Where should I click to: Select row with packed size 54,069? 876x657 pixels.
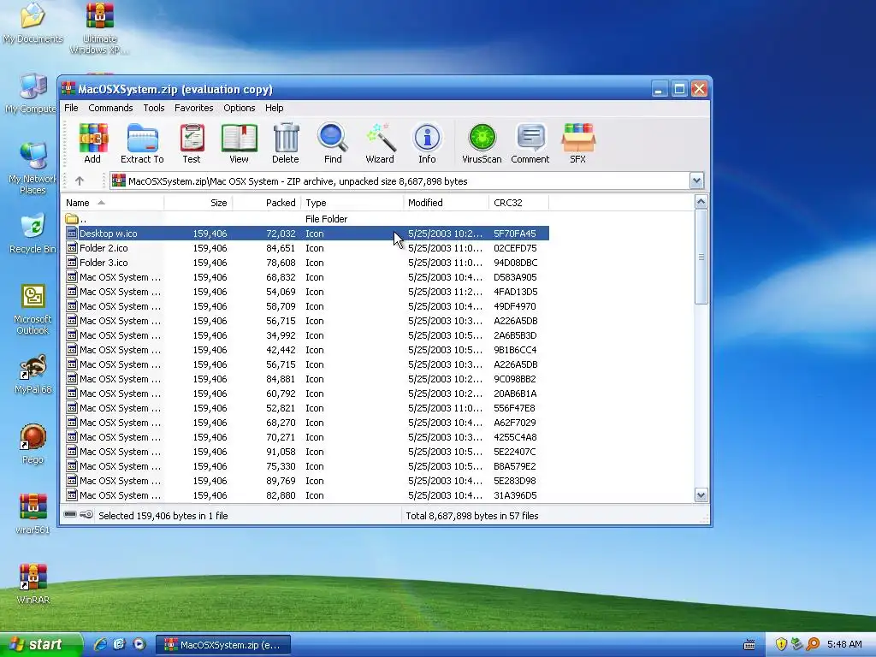tap(305, 292)
